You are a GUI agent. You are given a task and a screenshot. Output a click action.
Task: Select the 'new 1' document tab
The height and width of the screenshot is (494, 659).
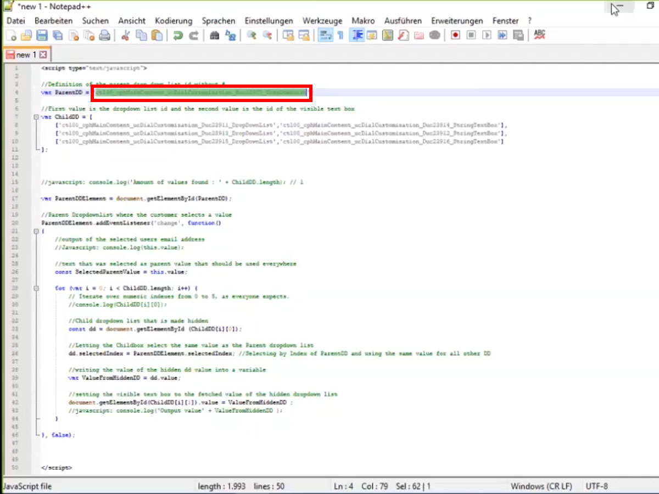tap(26, 55)
